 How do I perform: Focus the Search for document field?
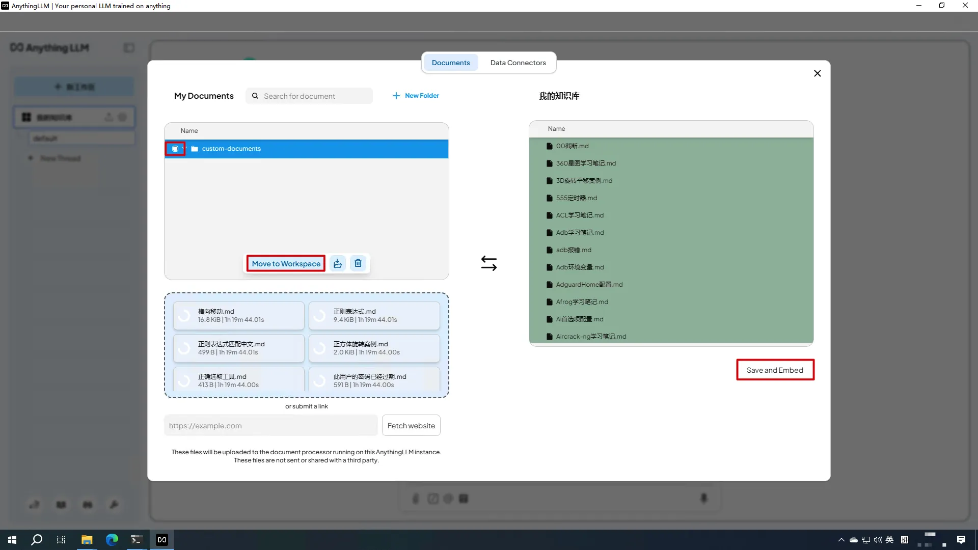pyautogui.click(x=316, y=96)
